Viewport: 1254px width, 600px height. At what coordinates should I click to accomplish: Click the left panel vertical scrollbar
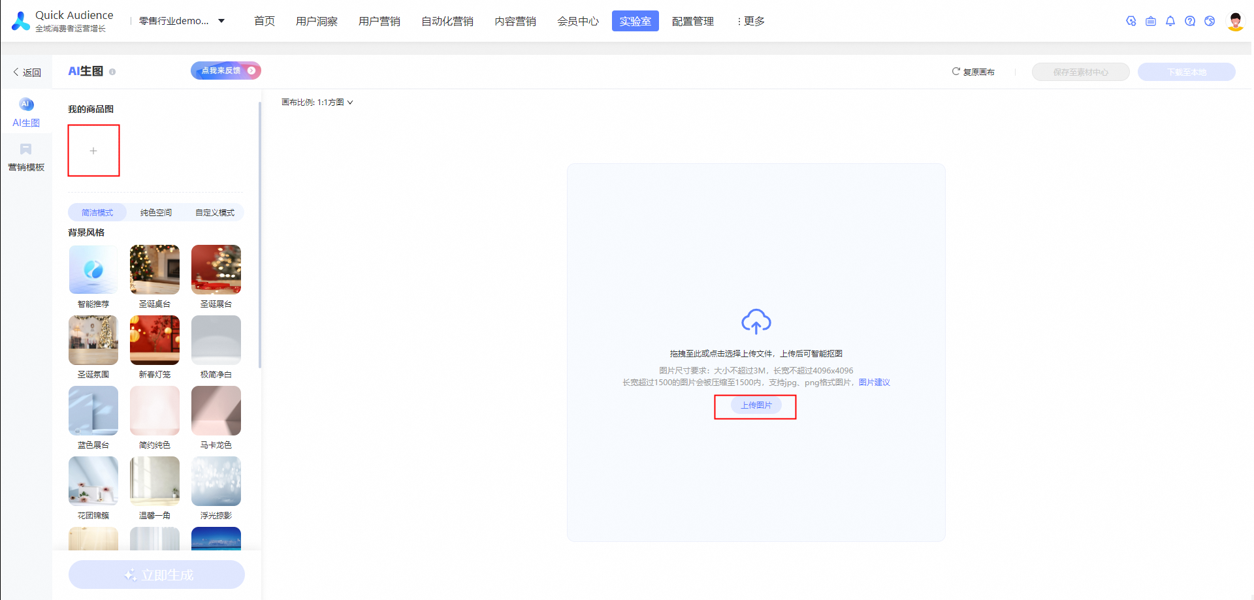[260, 235]
